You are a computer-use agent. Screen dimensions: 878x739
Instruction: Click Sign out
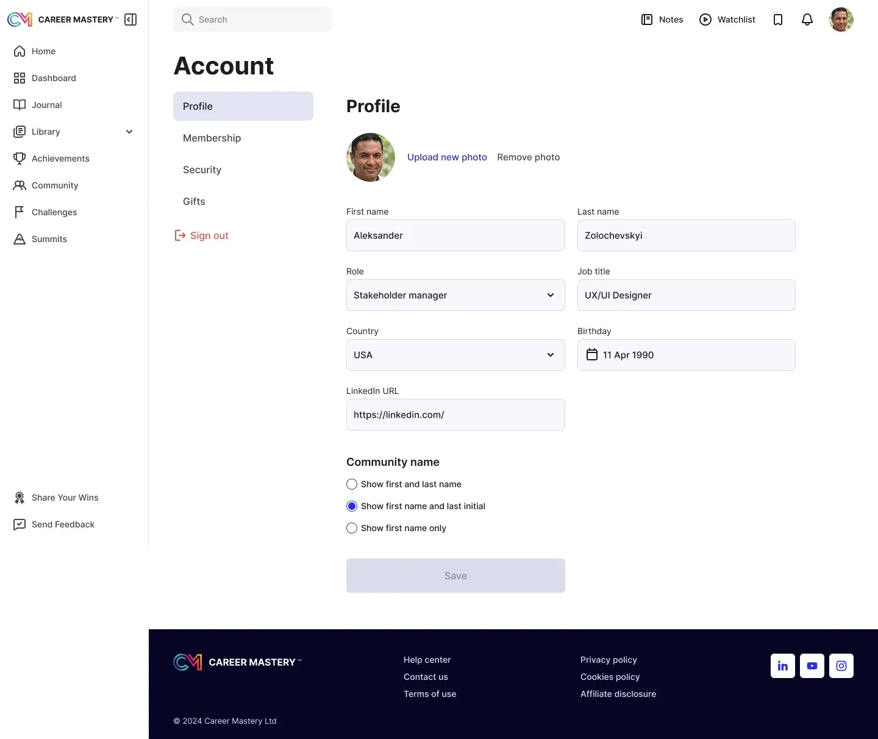coord(202,235)
